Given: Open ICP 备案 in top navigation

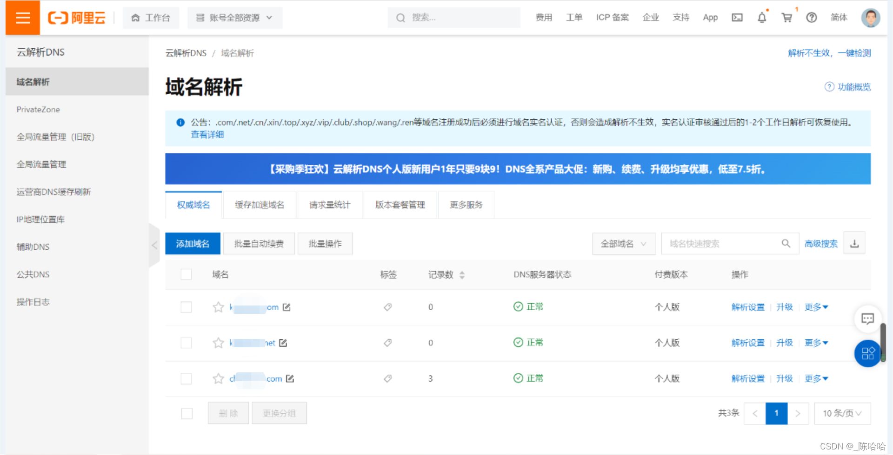Looking at the screenshot, I should (x=613, y=18).
